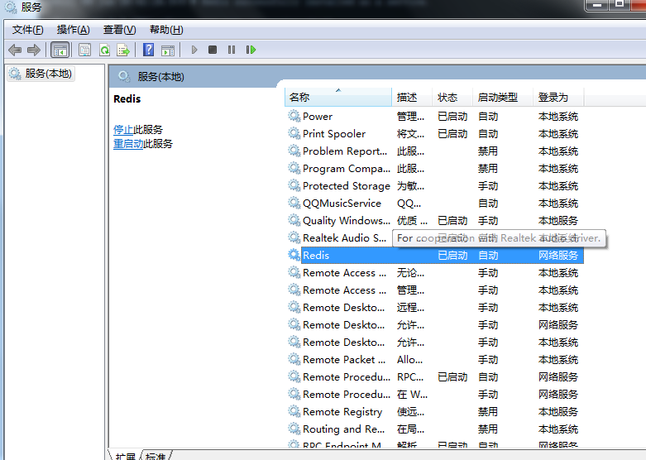Screen dimensions: 646x460
Task: Open the 文件(F) menu
Action: [x=27, y=30]
